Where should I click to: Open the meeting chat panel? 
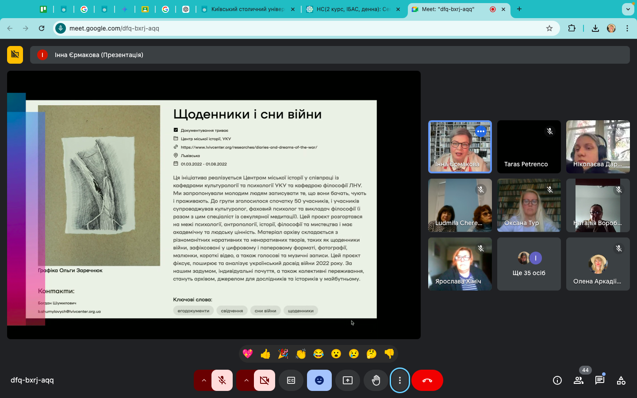(x=600, y=380)
